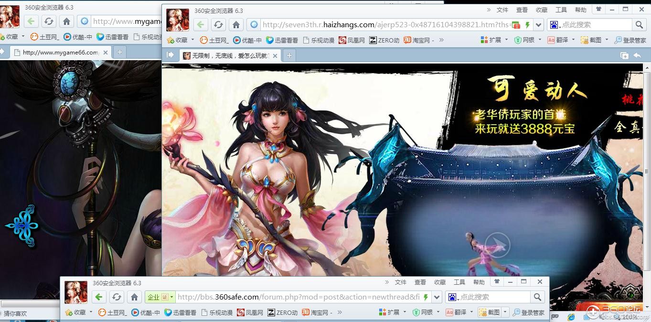This screenshot has height=322, width=651.
Task: Play the video in the game banner
Action: tap(497, 245)
